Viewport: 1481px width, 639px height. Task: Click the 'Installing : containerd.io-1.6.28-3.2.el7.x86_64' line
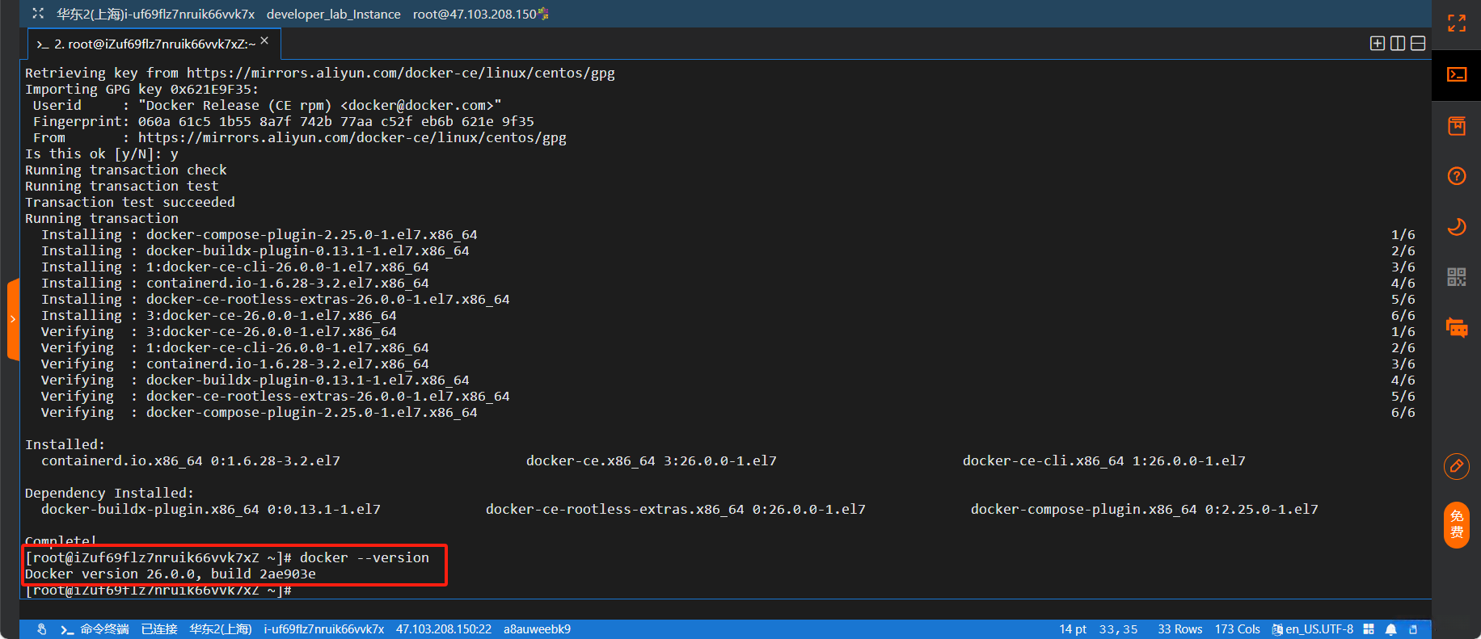coord(235,283)
